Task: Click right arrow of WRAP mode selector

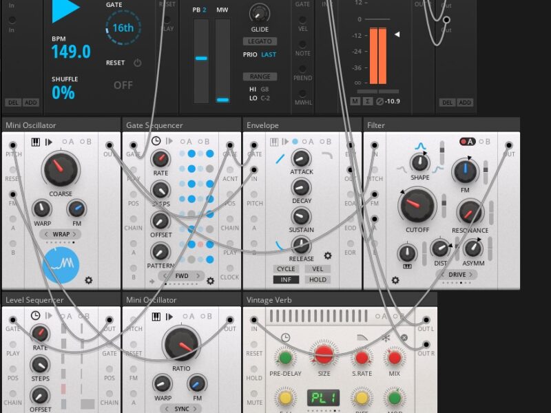Action: coord(74,234)
